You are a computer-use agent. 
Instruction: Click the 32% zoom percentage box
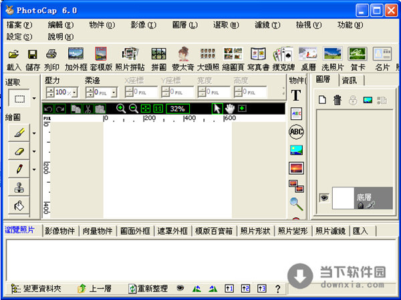pyautogui.click(x=178, y=109)
